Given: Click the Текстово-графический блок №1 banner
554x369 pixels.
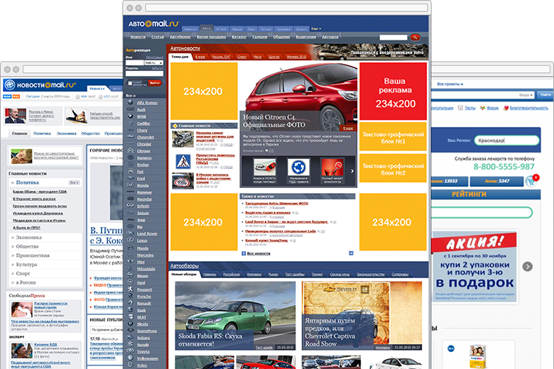Looking at the screenshot, I should tap(393, 137).
